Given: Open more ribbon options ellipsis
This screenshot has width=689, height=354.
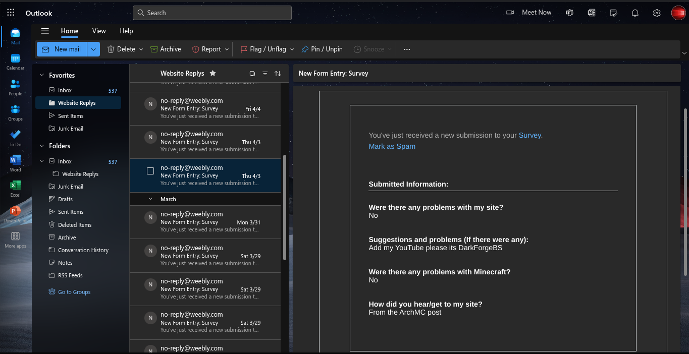Looking at the screenshot, I should 407,49.
